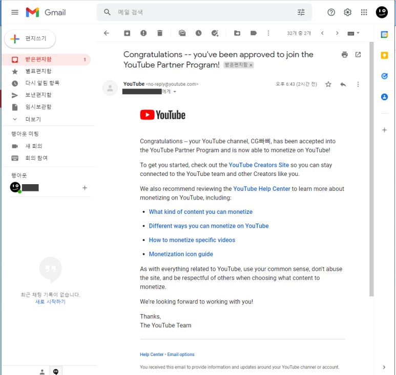Reply to the YouTube email
This screenshot has width=396, height=375.
coord(343,84)
